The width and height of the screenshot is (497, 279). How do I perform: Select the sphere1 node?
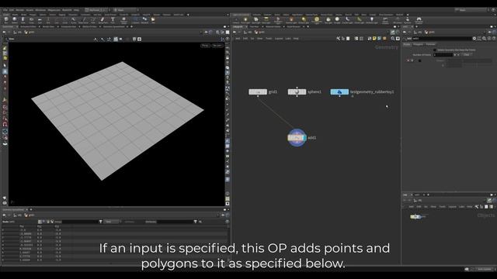click(x=297, y=91)
